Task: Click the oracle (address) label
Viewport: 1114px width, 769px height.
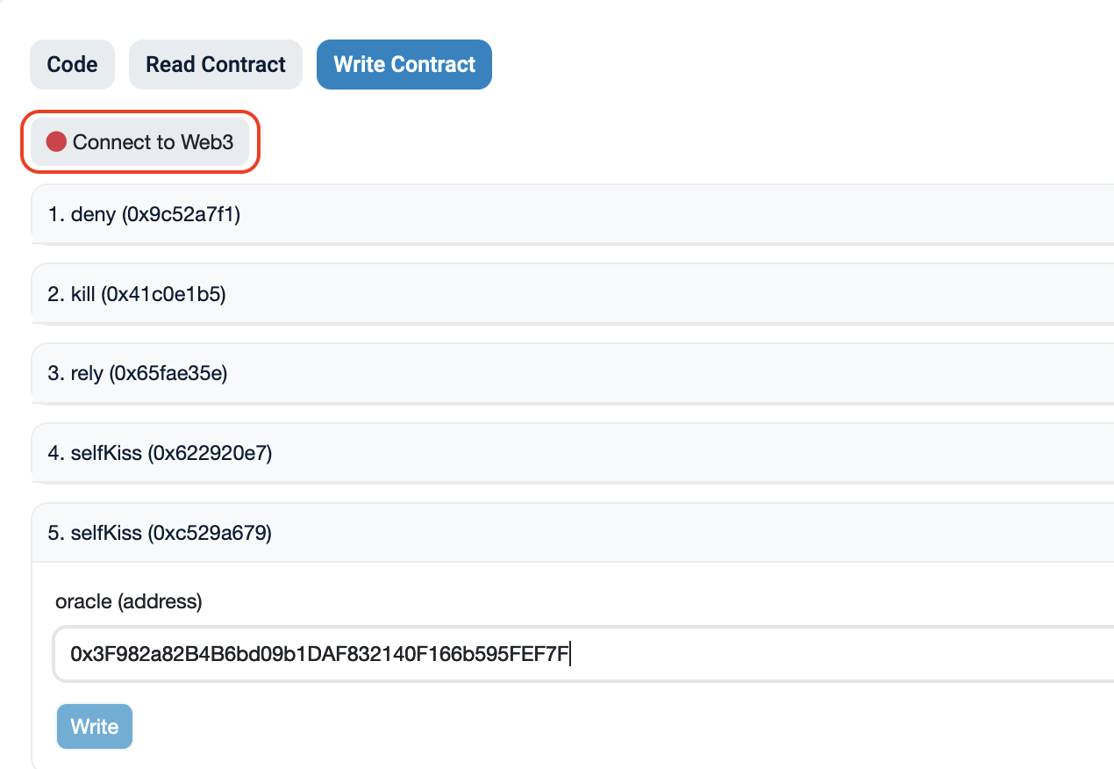Action: click(x=128, y=601)
